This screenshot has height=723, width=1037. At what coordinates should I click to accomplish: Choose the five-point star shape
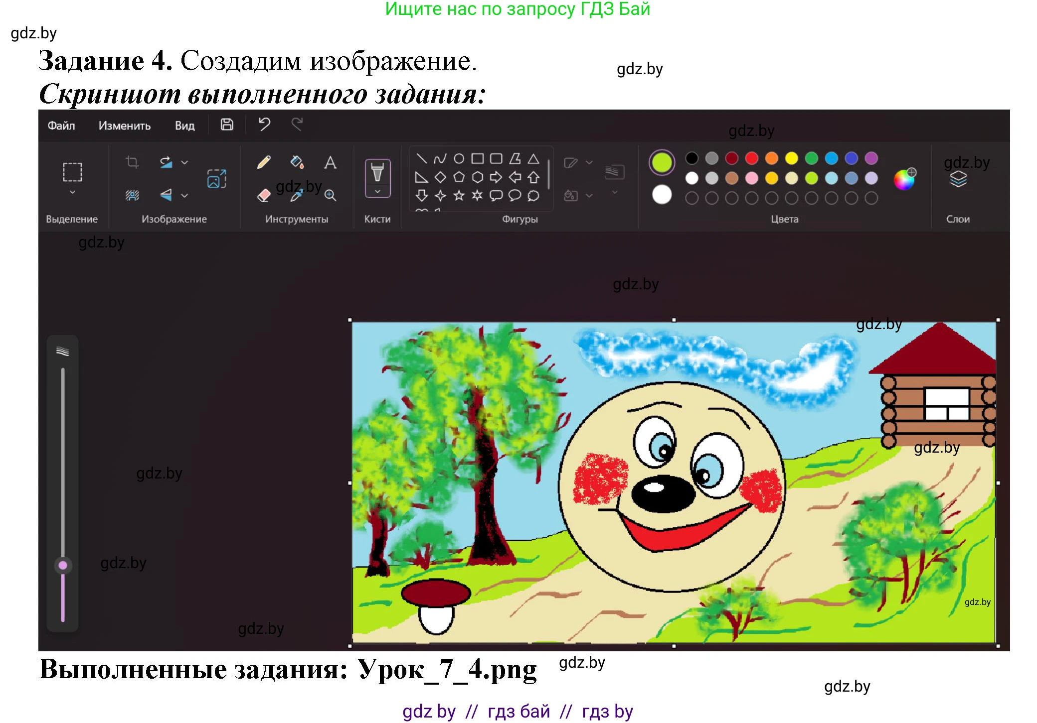coord(459,195)
